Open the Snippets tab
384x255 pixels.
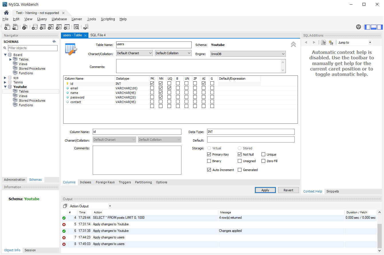(332, 191)
